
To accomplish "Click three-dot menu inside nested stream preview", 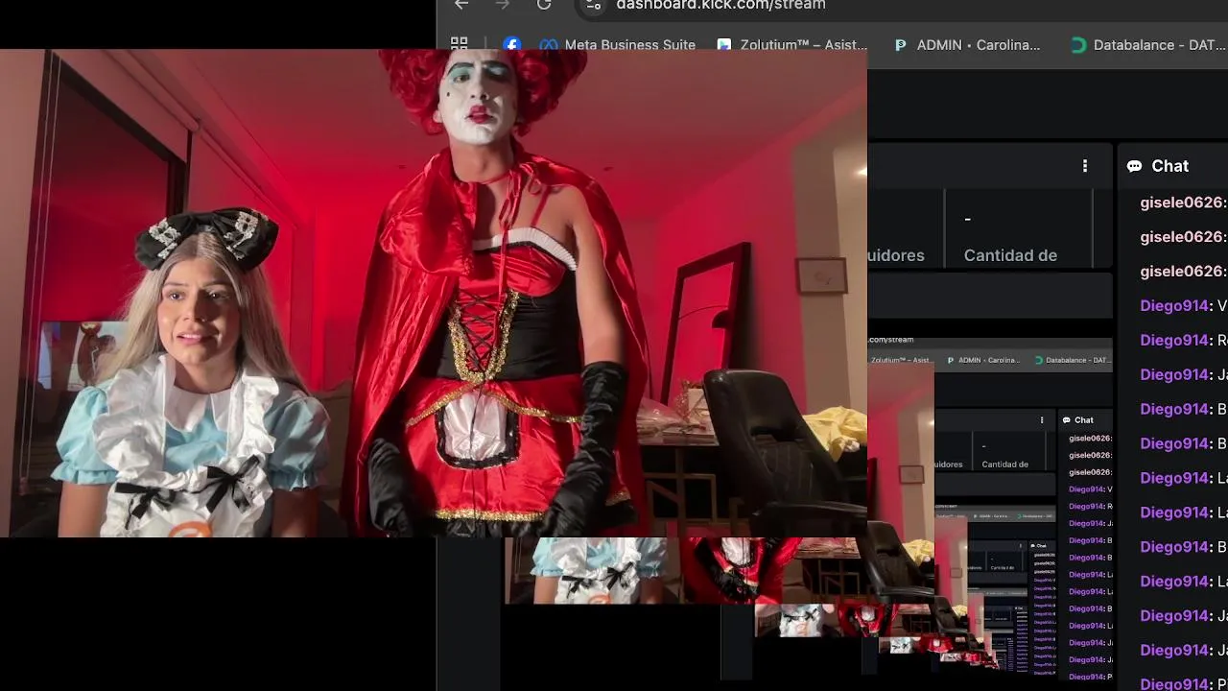I will pos(1042,419).
